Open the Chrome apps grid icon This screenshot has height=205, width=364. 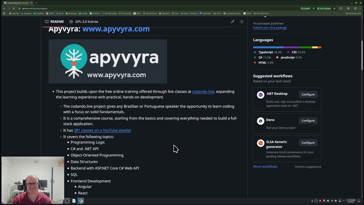(4, 13)
